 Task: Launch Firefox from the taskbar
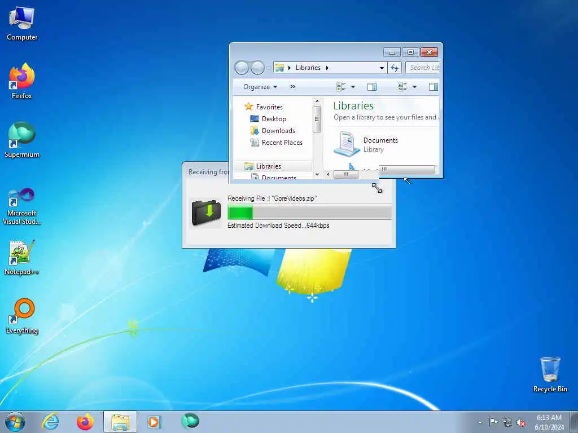click(85, 422)
